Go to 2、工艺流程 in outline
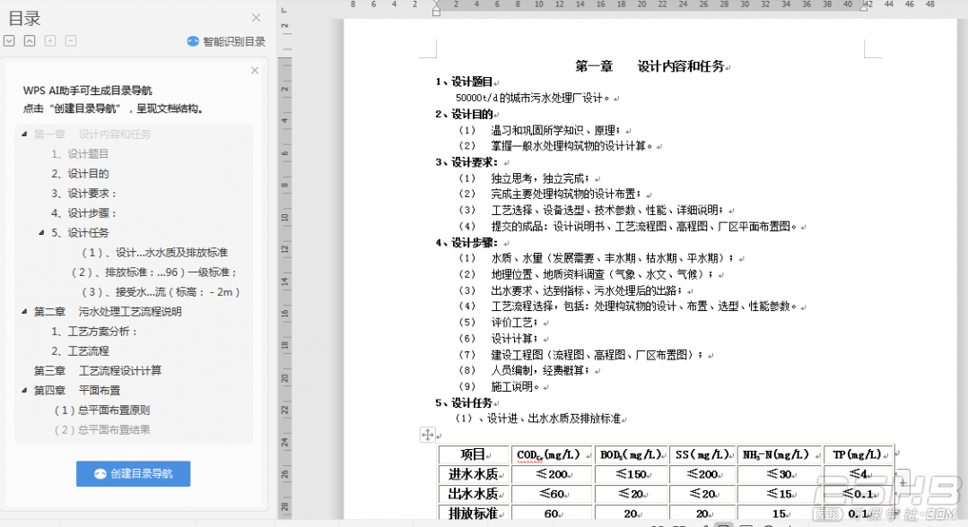The height and width of the screenshot is (527, 968). tap(80, 351)
